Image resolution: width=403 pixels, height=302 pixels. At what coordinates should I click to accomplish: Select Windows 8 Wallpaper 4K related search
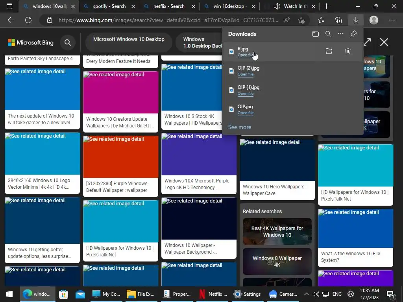point(277,261)
